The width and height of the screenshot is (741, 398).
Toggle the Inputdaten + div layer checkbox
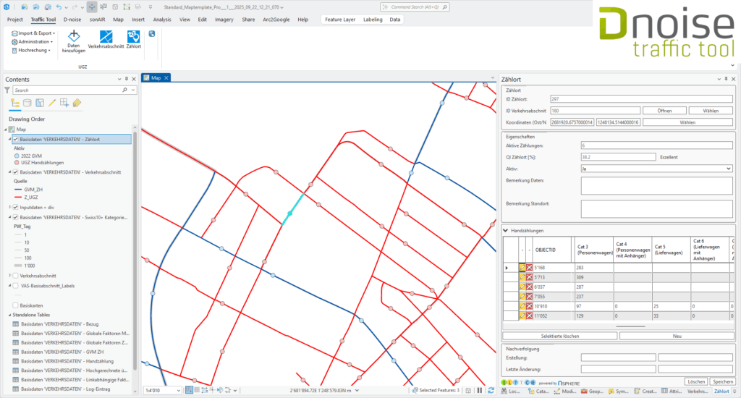tap(16, 207)
